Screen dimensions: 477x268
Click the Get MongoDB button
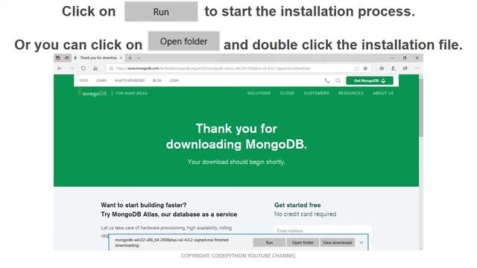coord(370,80)
